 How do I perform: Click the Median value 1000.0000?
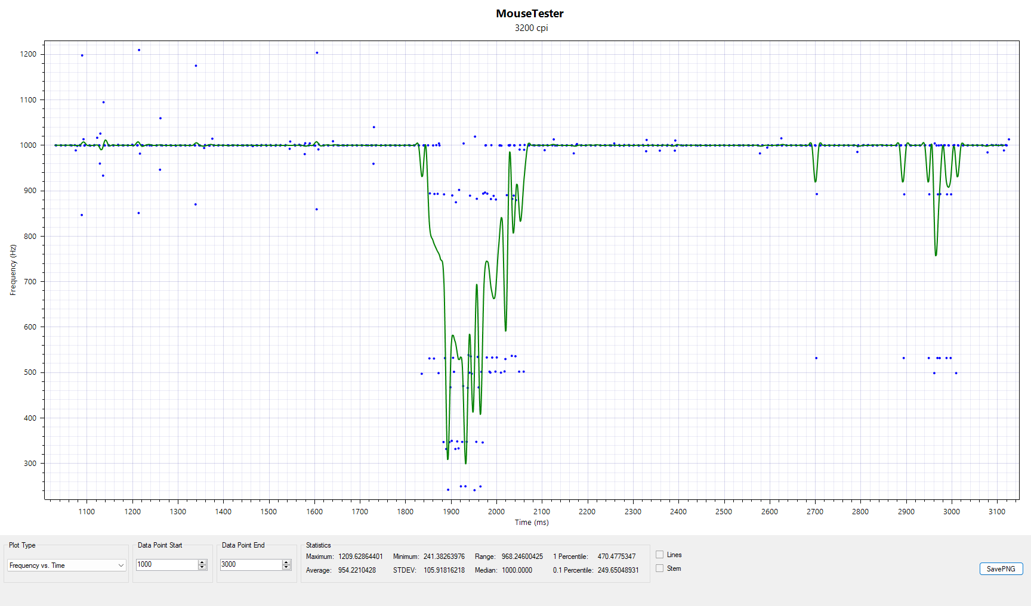tap(517, 570)
